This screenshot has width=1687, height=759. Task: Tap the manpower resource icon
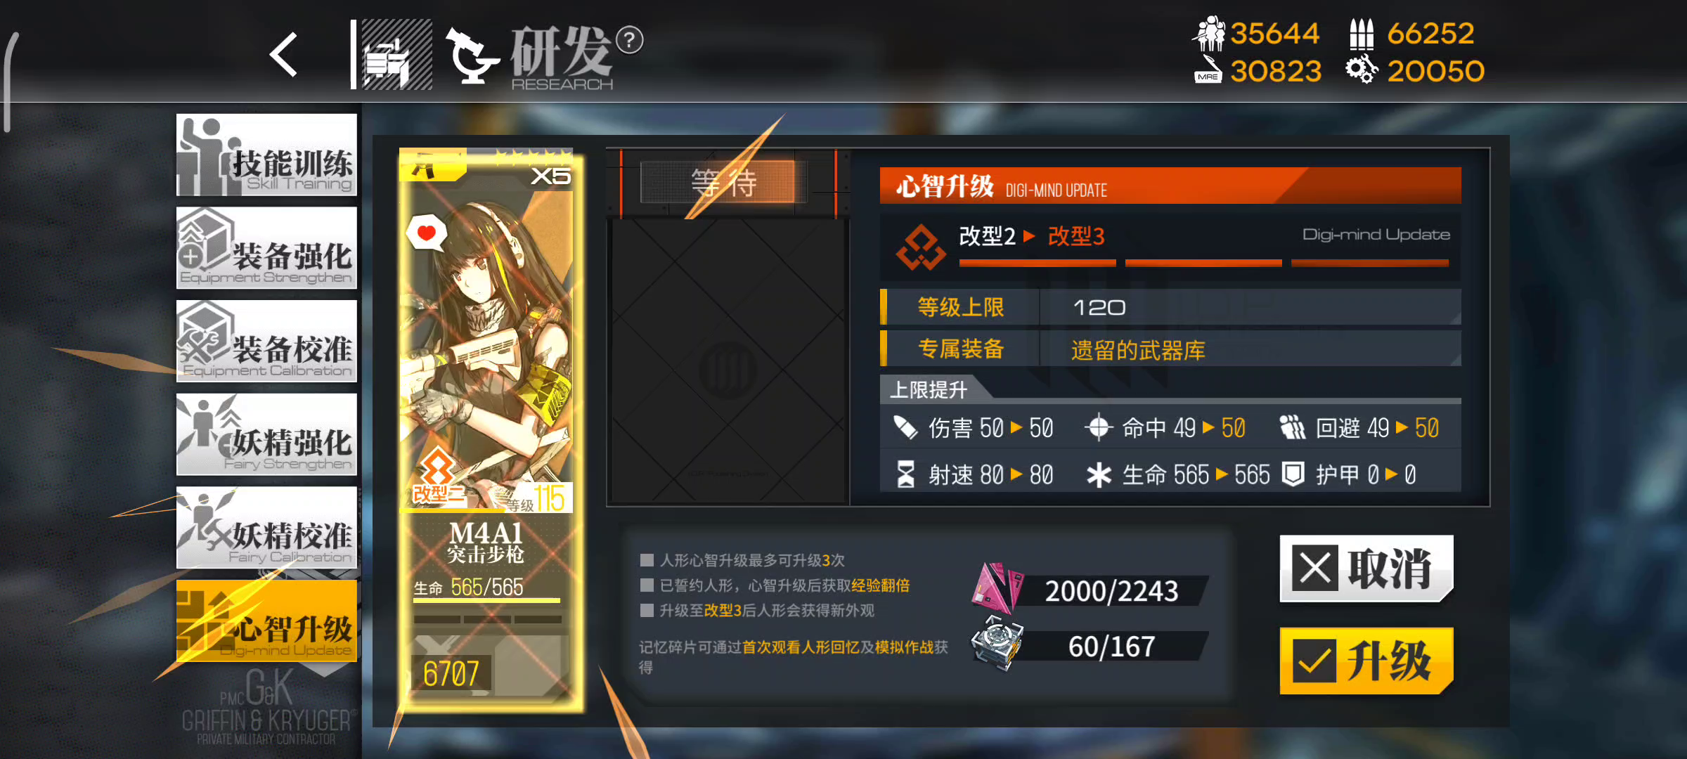click(1209, 33)
